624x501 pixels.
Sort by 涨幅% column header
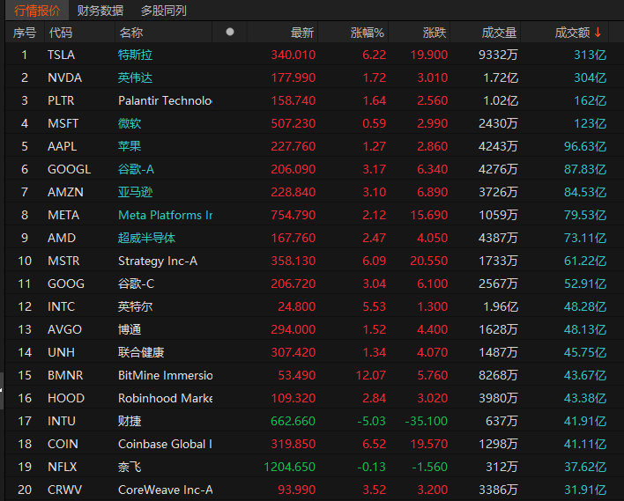point(367,33)
